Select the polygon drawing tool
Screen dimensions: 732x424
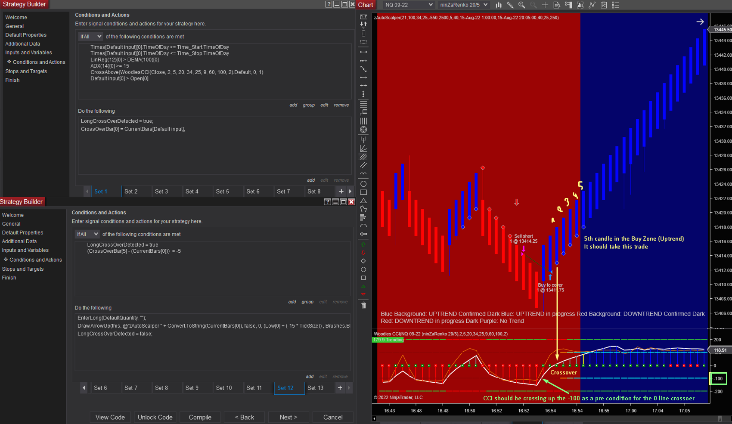pyautogui.click(x=363, y=209)
